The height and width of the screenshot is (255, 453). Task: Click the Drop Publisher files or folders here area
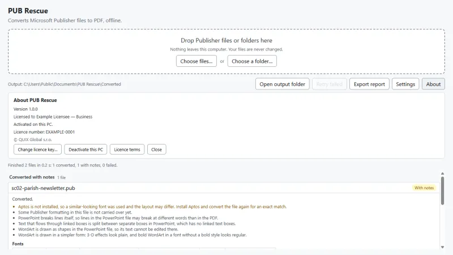coord(226,52)
